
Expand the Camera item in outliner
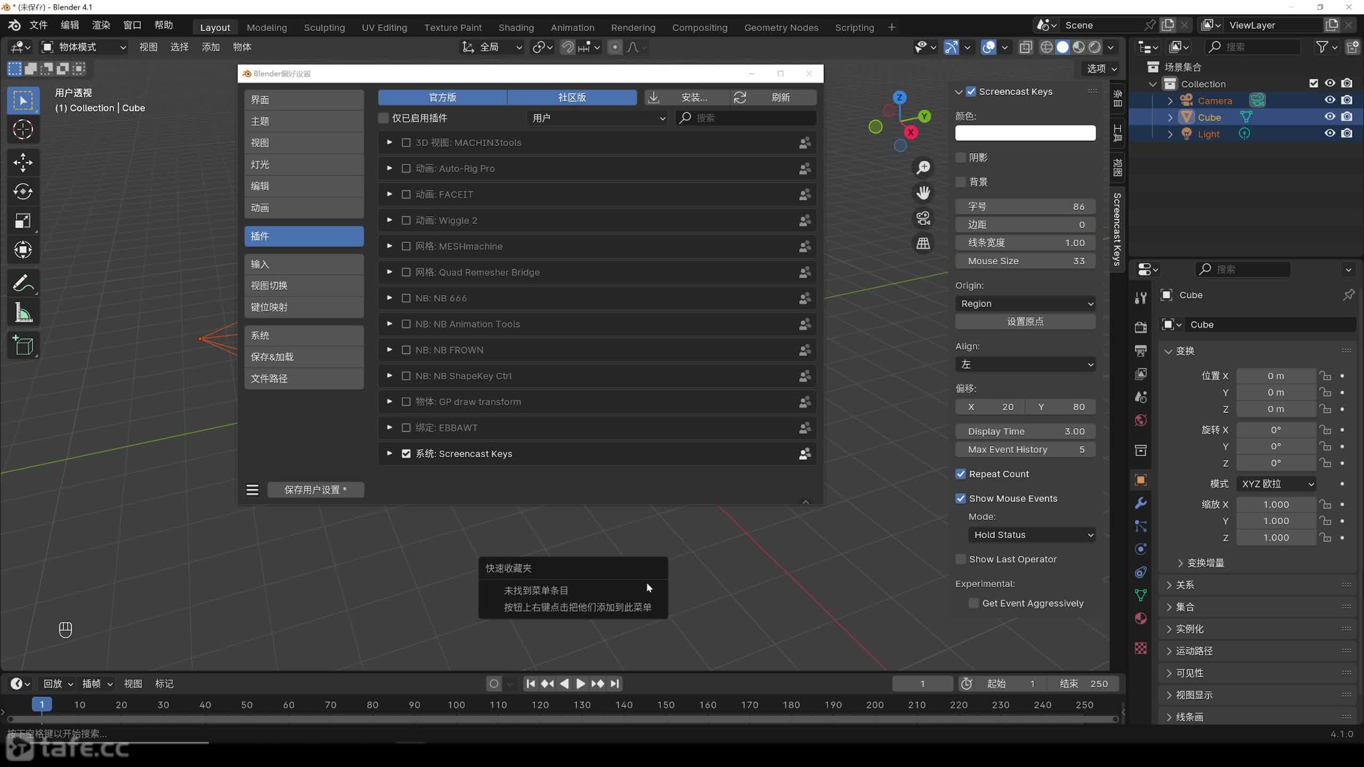pos(1170,100)
